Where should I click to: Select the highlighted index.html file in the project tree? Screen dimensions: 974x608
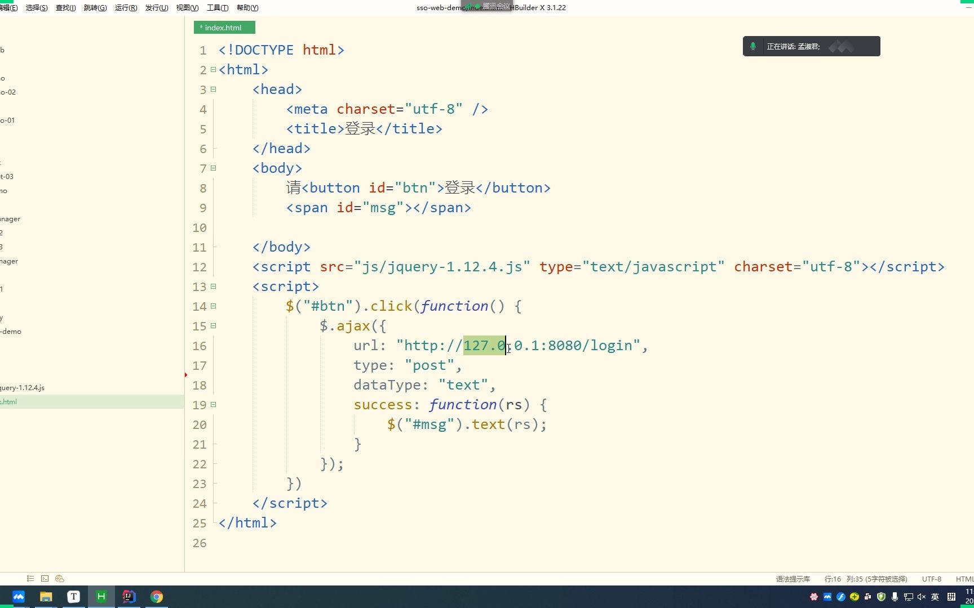[92, 402]
